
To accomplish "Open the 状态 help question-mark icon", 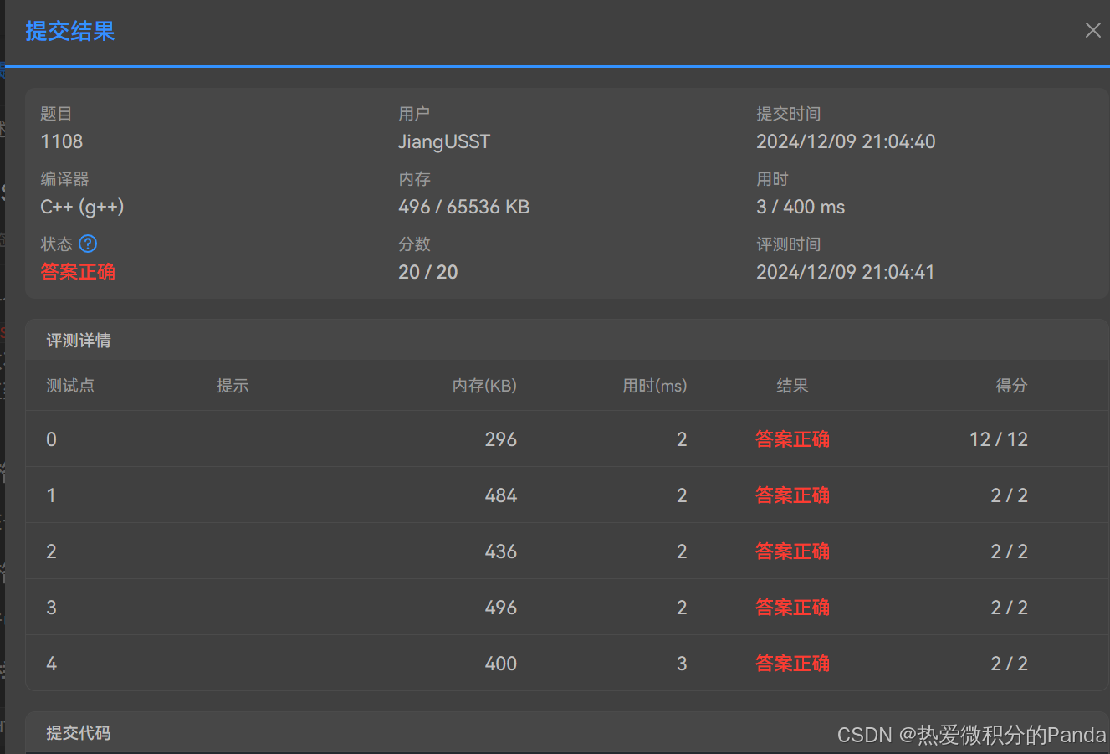I will click(x=89, y=244).
